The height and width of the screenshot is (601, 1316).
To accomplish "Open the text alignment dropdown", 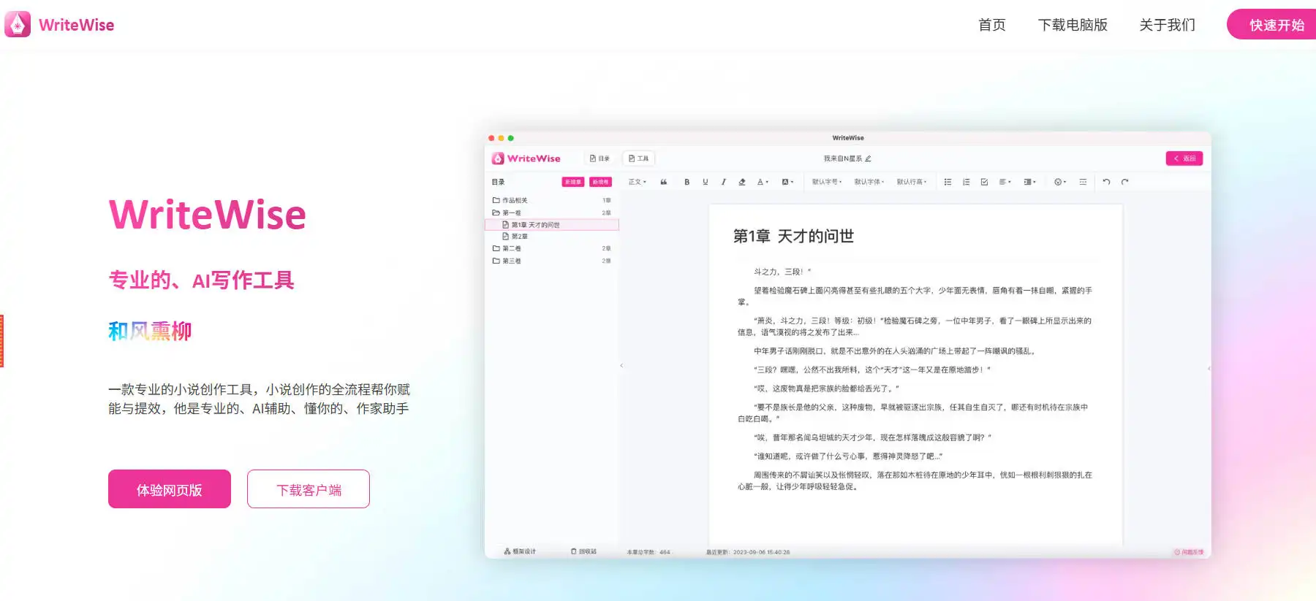I will 1005,182.
